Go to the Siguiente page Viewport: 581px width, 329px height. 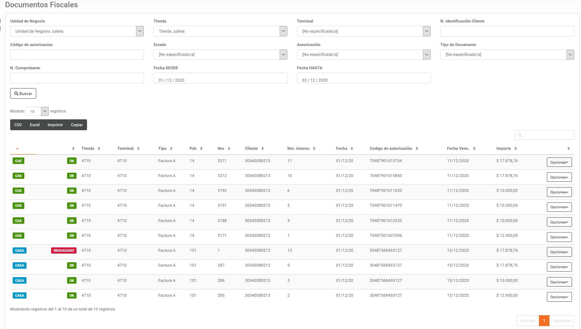(x=562, y=321)
